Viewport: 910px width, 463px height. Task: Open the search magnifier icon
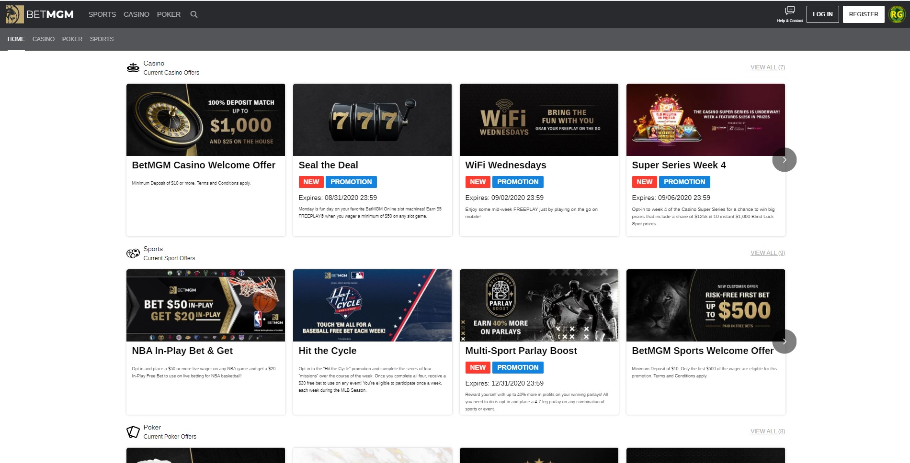(194, 14)
